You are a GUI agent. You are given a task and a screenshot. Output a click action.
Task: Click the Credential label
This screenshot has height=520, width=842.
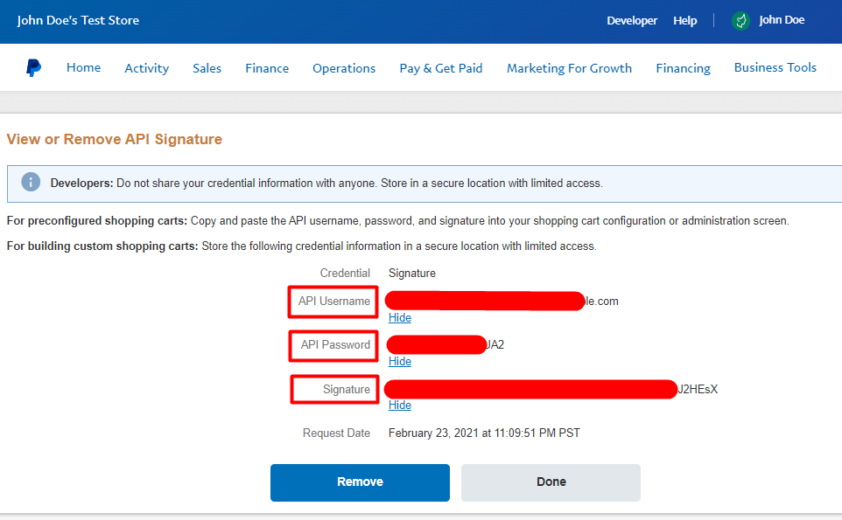pos(345,273)
